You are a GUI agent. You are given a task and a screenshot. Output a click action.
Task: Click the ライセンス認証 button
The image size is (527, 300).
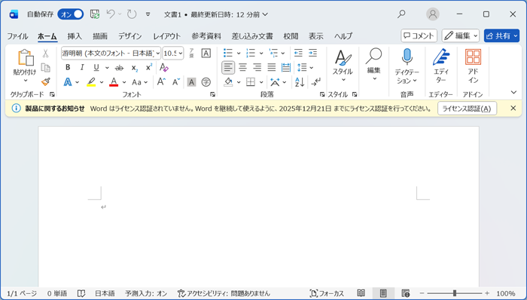pyautogui.click(x=467, y=109)
